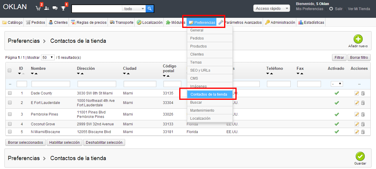Open Parámetros Avanzados menu
This screenshot has width=376, height=169.
pos(240,22)
